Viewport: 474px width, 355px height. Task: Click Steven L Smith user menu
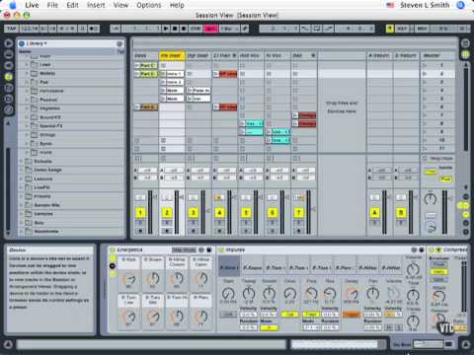pos(425,5)
